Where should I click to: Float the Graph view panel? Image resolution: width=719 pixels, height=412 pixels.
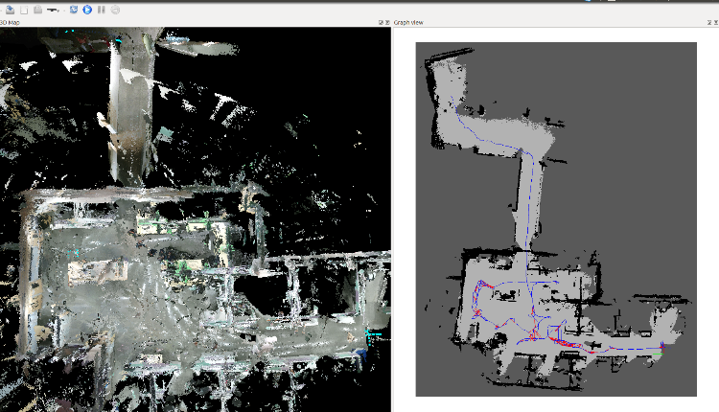707,22
